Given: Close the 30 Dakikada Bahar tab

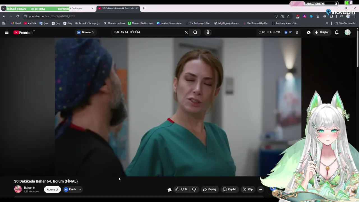Looking at the screenshot, I should coord(137,8).
